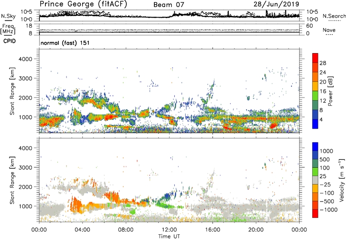The width and height of the screenshot is (346, 239).
Task: Click the dark blue top velocity colorbar segment
Action: [x=315, y=147]
